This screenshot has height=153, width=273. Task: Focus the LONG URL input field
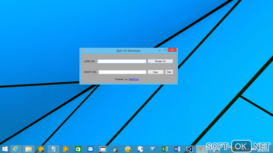122,61
